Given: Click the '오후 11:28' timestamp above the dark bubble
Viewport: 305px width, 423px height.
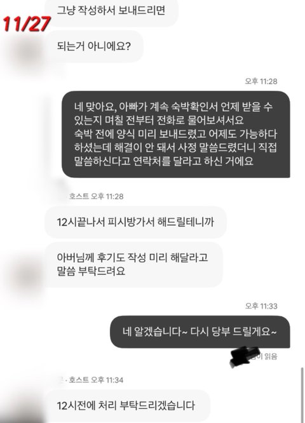Looking at the screenshot, I should [x=261, y=81].
